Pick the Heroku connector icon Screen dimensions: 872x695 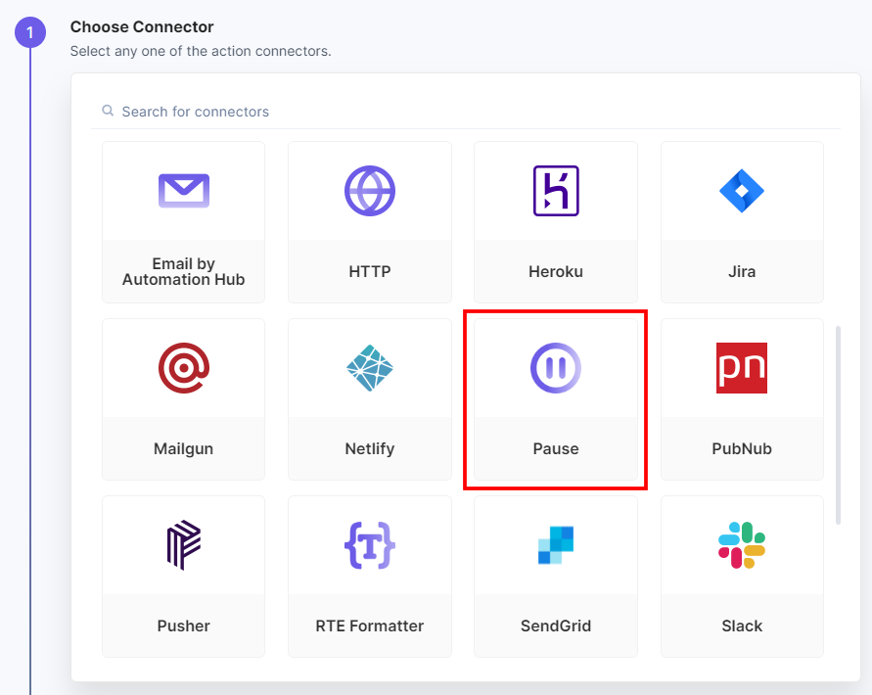pos(555,191)
